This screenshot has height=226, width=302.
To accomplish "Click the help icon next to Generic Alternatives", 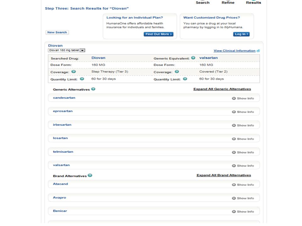I will pos(93,89).
